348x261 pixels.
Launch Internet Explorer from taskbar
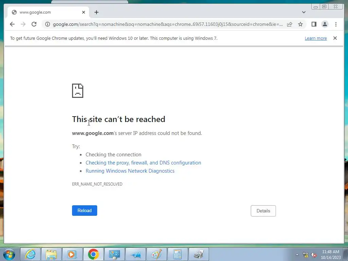[x=30, y=254]
